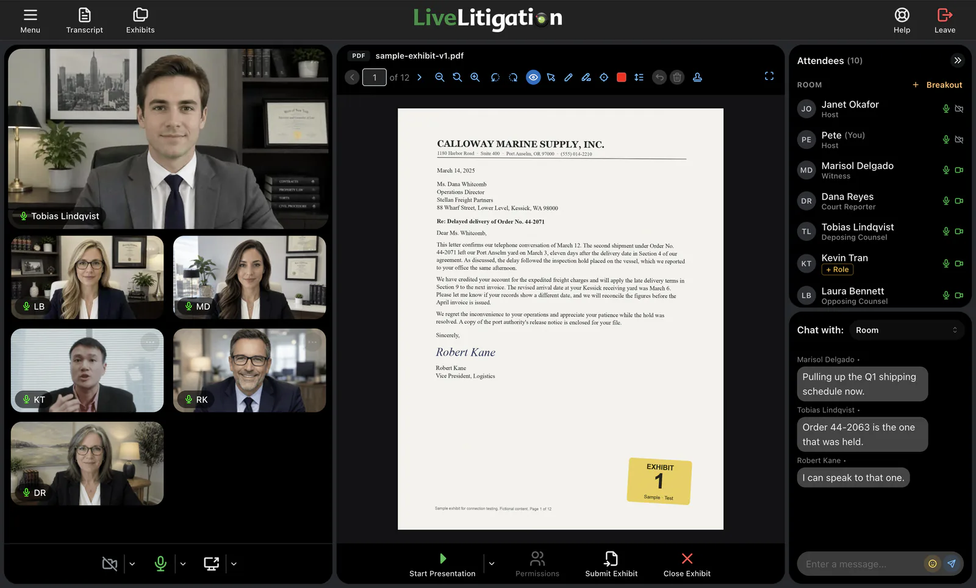
Task: Open the Help icon
Action: click(x=902, y=21)
